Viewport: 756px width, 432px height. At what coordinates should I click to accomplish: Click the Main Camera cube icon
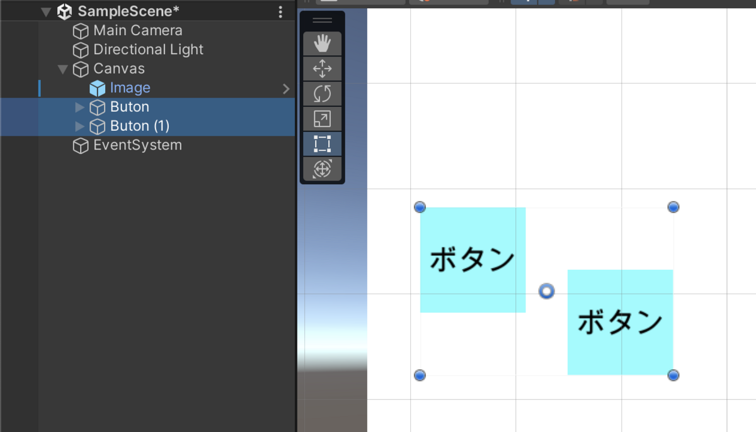81,31
